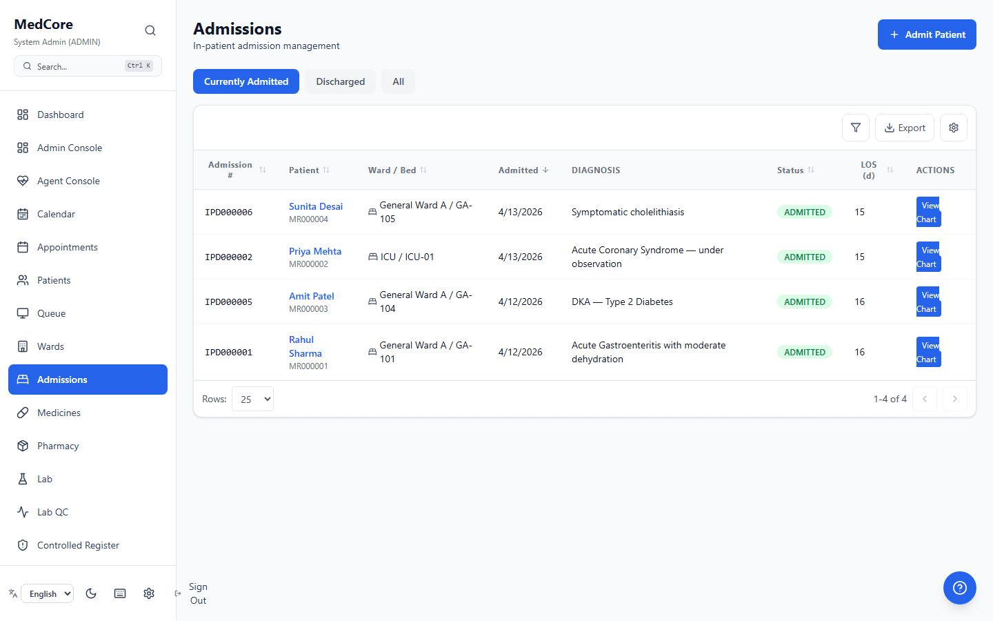Viewport: 993px width, 621px height.
Task: Go to Admin Console
Action: tap(88, 148)
